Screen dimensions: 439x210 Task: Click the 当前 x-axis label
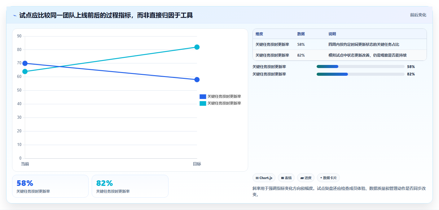pos(25,164)
